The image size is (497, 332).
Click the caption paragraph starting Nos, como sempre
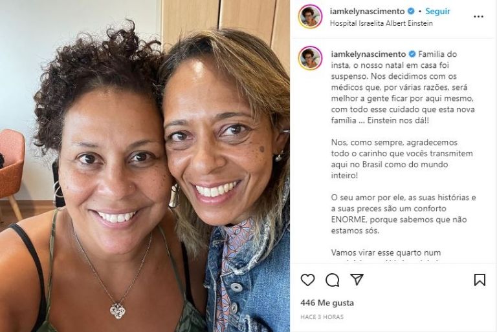tap(403, 159)
